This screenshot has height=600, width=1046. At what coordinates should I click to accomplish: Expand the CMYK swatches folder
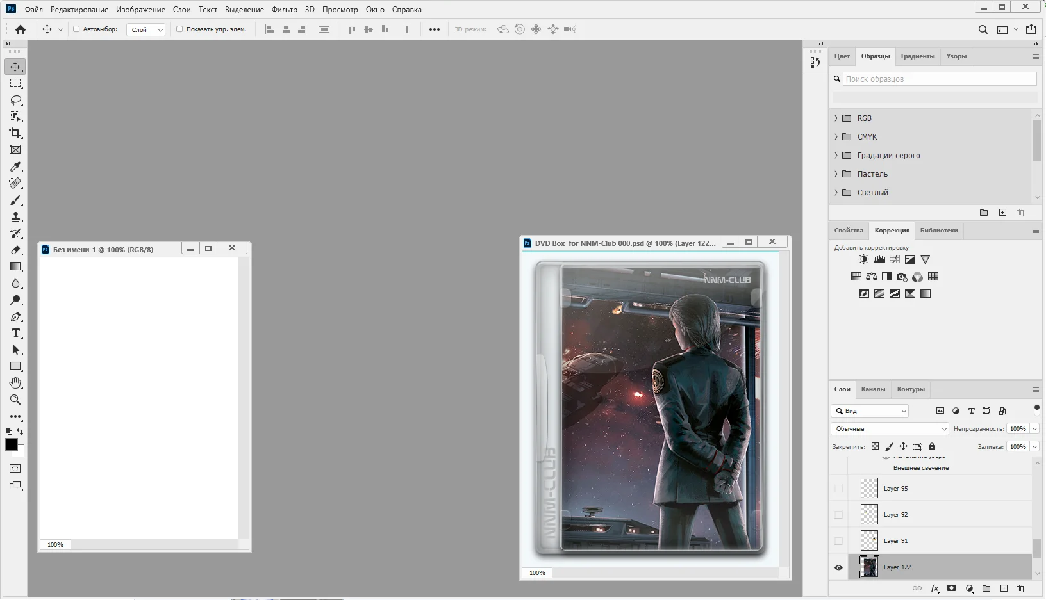point(836,137)
